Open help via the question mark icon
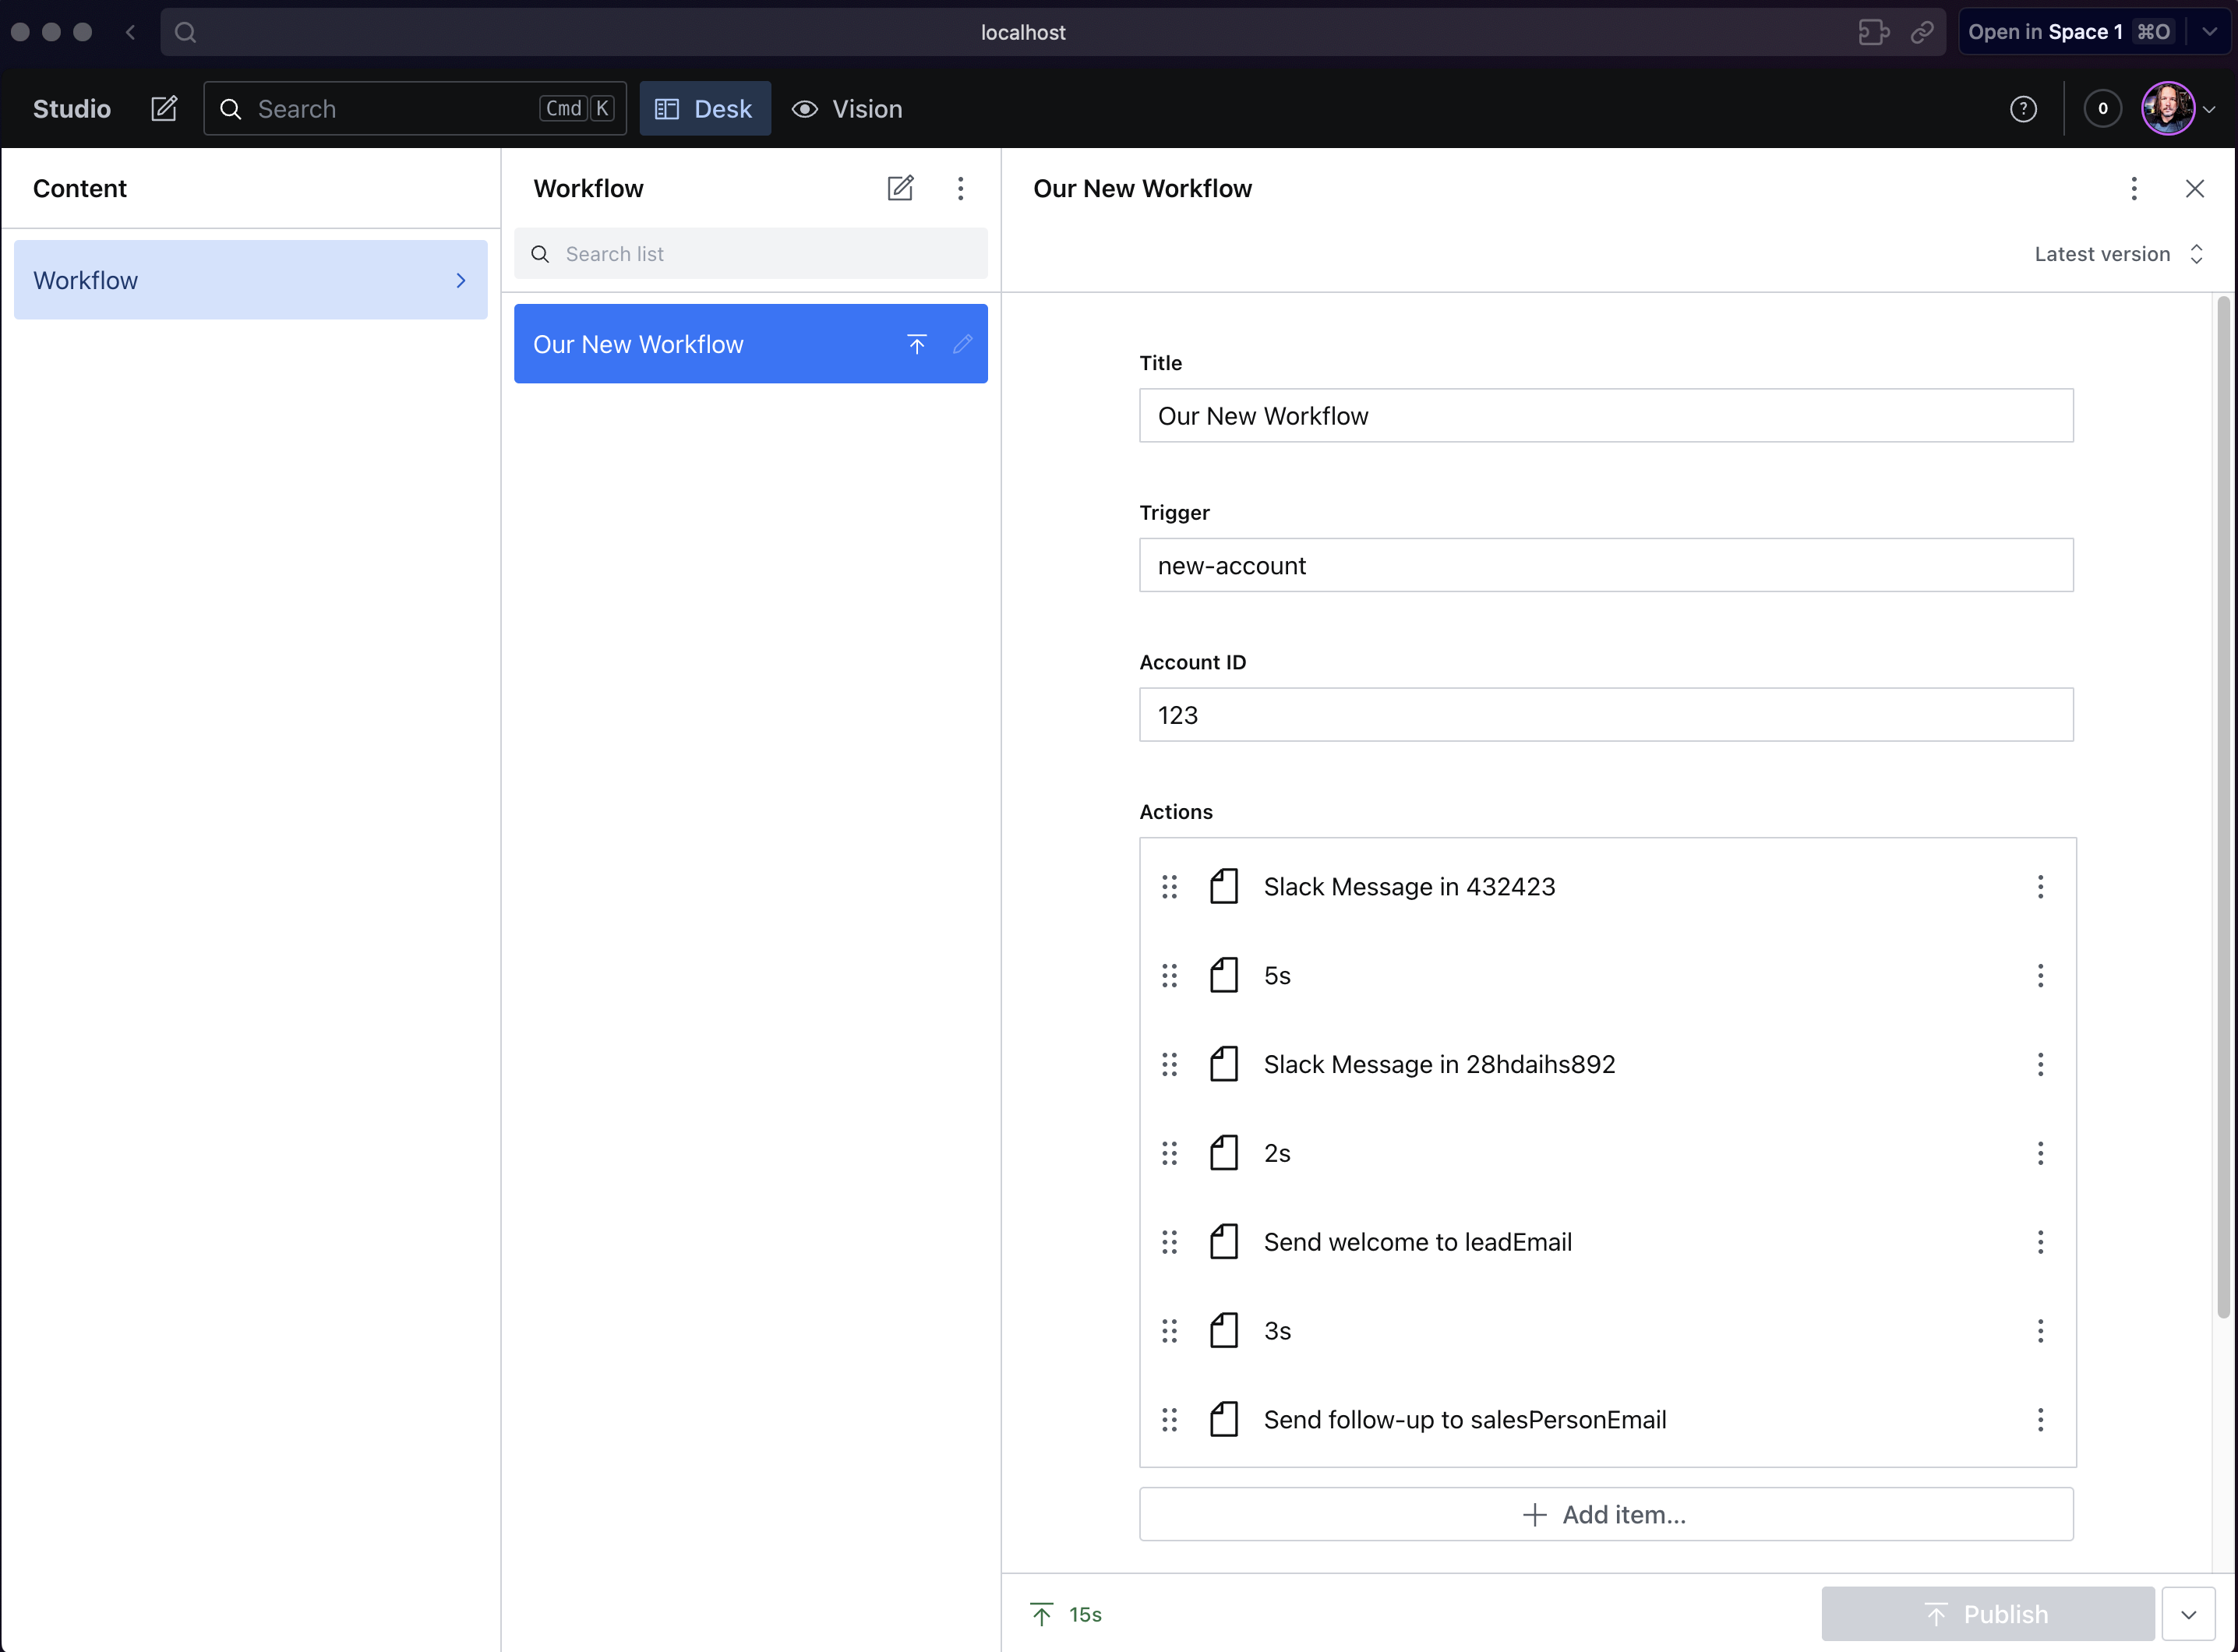 click(2022, 108)
